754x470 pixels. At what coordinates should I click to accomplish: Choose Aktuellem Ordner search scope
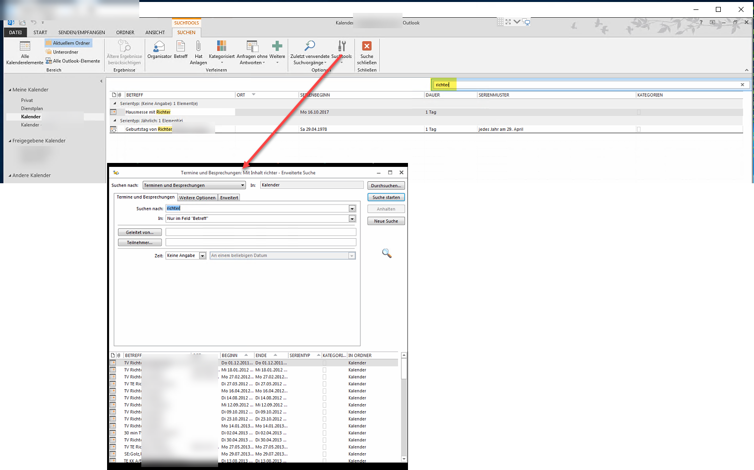click(68, 43)
